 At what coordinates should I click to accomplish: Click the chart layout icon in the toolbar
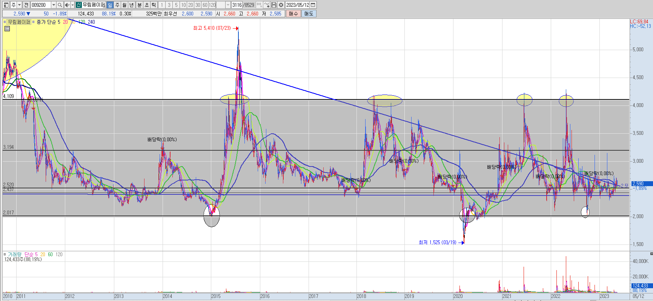(6, 5)
